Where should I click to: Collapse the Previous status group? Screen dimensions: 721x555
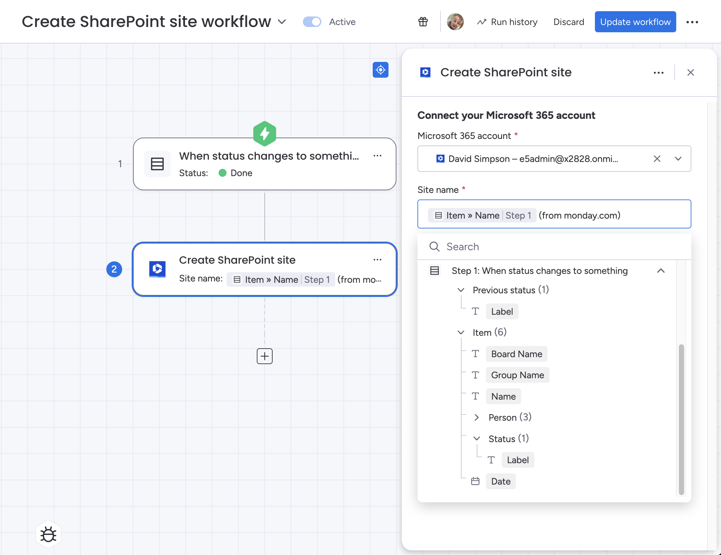coord(461,290)
